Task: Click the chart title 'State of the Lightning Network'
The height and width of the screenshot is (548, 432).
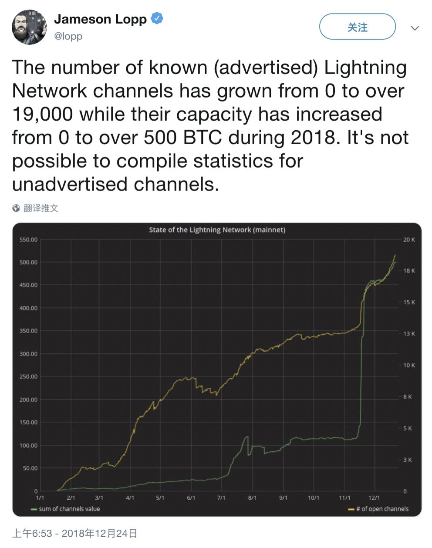Action: coord(217,230)
